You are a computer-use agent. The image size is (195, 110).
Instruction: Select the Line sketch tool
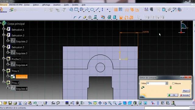pos(97,9)
